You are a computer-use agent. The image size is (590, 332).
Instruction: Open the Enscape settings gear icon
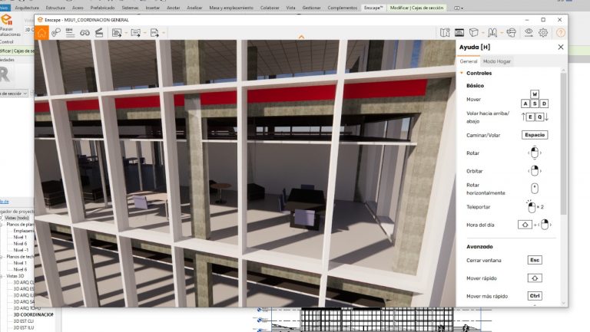coord(543,32)
